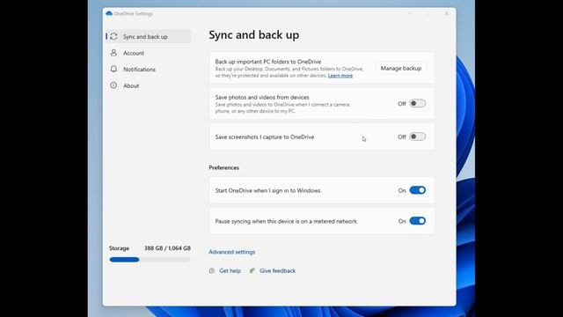This screenshot has height=317, width=563.
Task: Open the Notifications section
Action: [x=149, y=69]
